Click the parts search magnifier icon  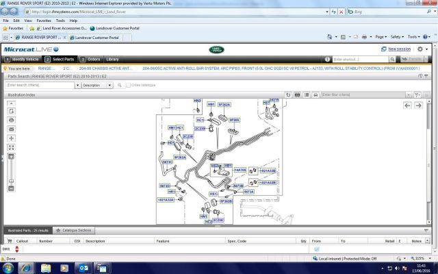[120, 85]
